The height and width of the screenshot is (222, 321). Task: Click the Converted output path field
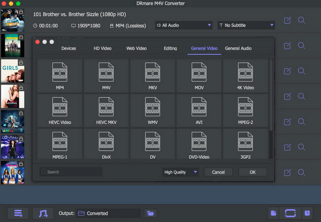(x=109, y=213)
